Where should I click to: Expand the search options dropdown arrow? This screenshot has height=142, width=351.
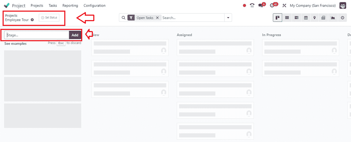(x=228, y=18)
